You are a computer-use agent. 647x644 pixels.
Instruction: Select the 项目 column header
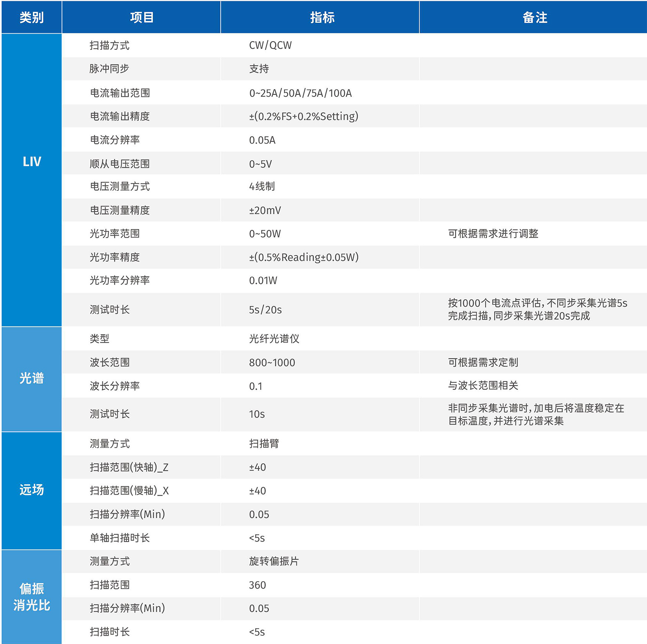click(142, 17)
